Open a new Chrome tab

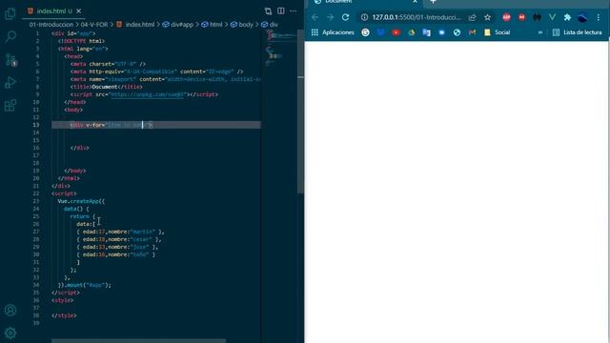click(x=433, y=2)
